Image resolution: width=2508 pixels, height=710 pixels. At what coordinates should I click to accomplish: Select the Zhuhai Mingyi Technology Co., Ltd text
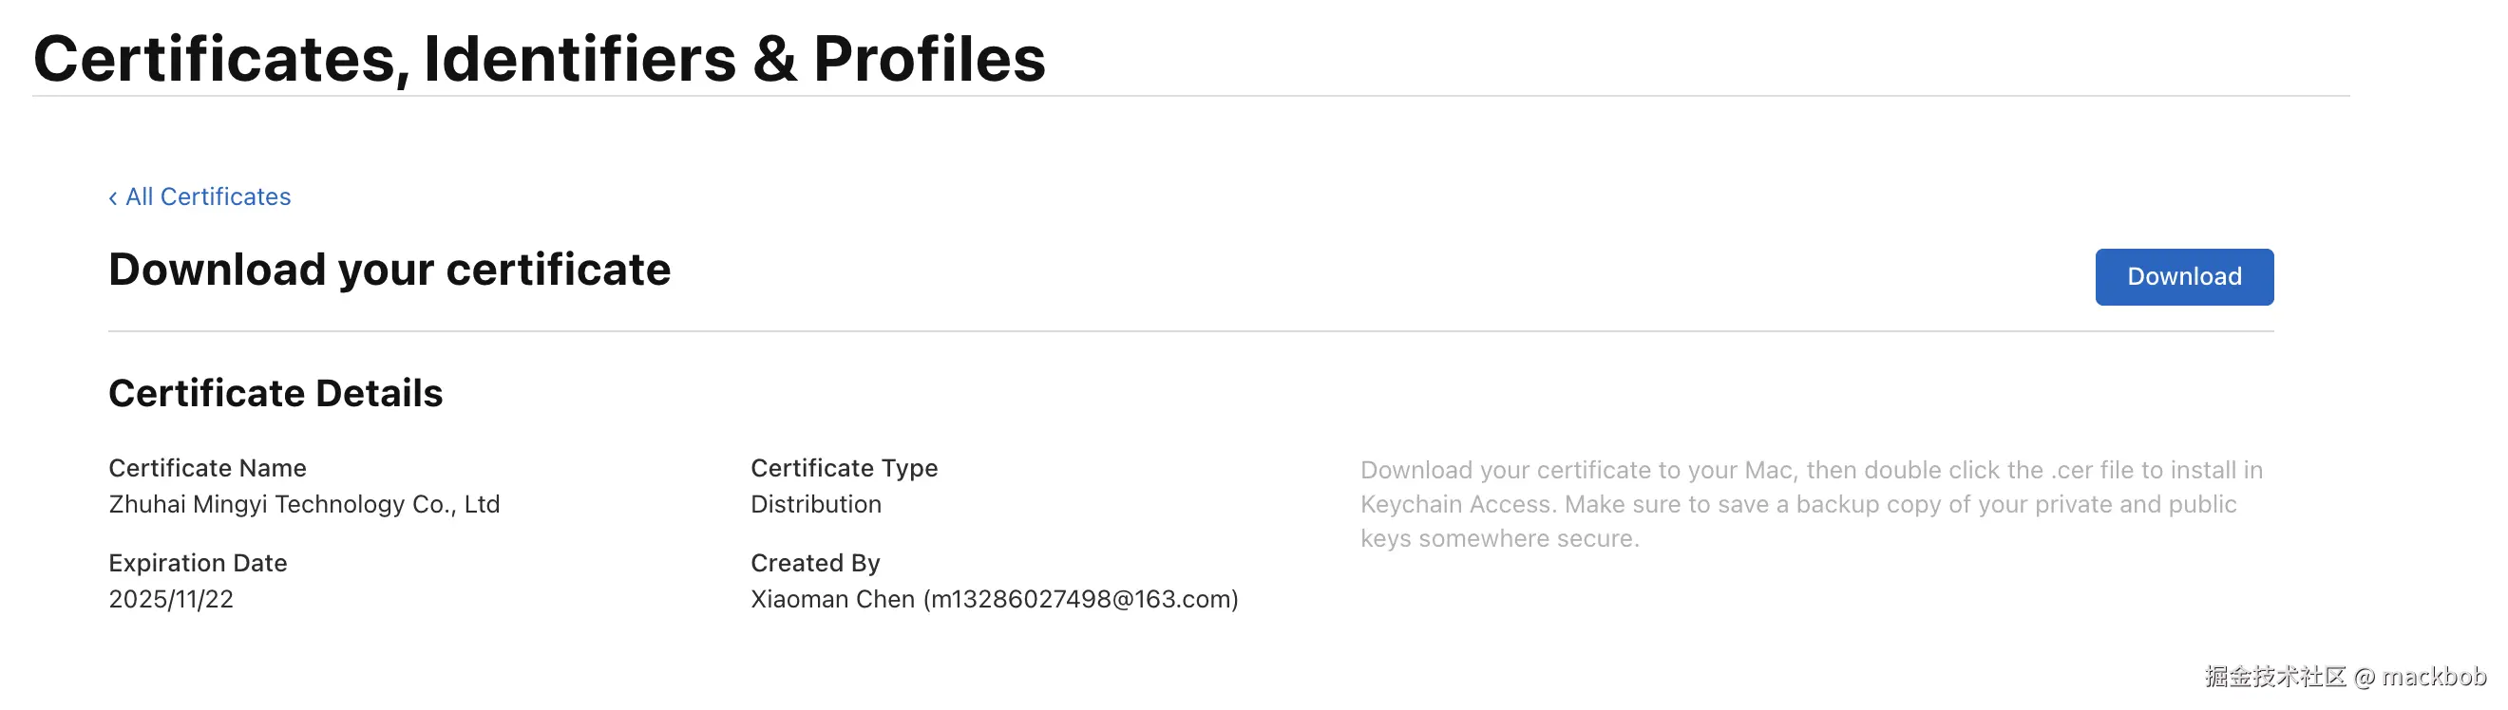[304, 505]
